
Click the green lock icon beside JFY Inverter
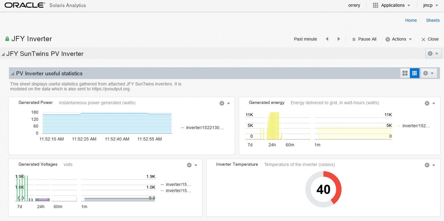(7, 39)
